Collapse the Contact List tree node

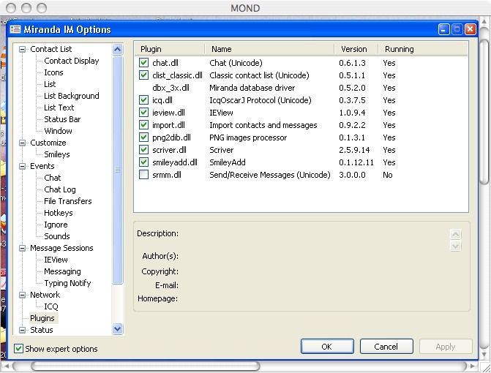click(22, 49)
